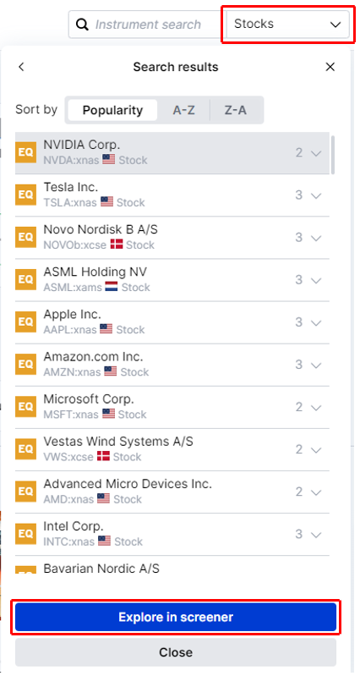Click the EQ icon beside Intel Corp.
The width and height of the screenshot is (360, 676).
click(x=26, y=534)
